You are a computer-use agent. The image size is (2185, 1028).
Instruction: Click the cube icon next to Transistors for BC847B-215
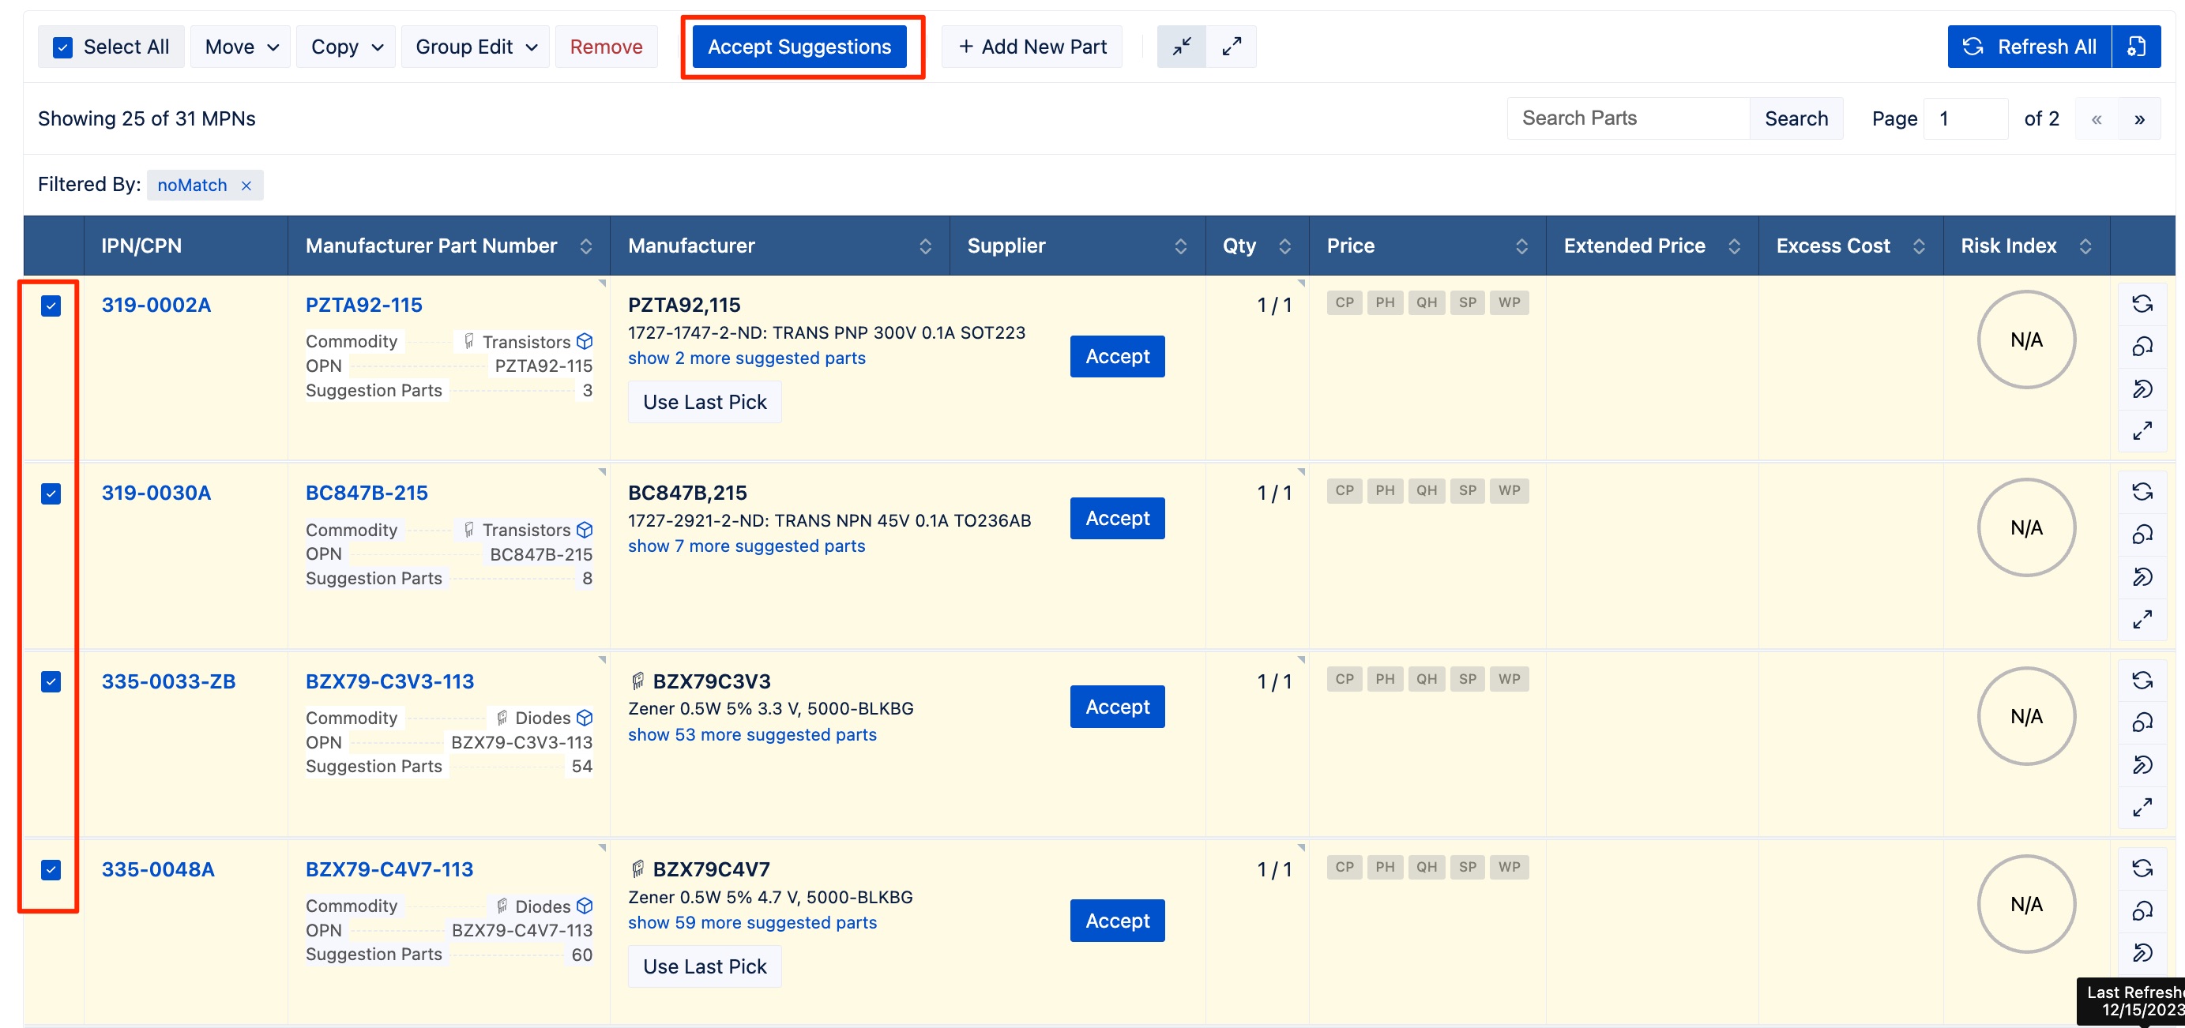pyautogui.click(x=585, y=530)
